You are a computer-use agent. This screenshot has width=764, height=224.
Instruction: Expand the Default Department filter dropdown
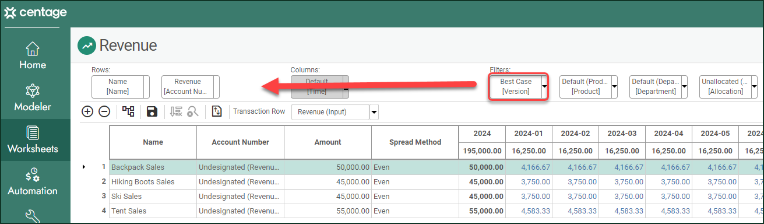click(684, 86)
